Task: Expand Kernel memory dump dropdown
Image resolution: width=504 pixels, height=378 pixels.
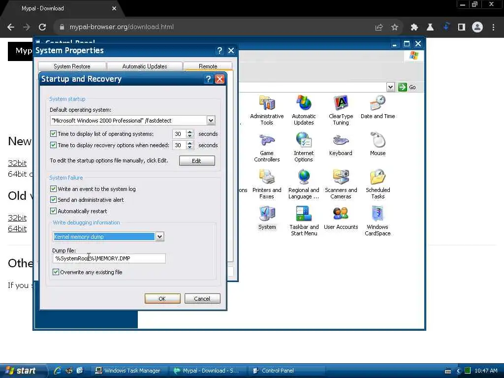Action: pyautogui.click(x=160, y=237)
